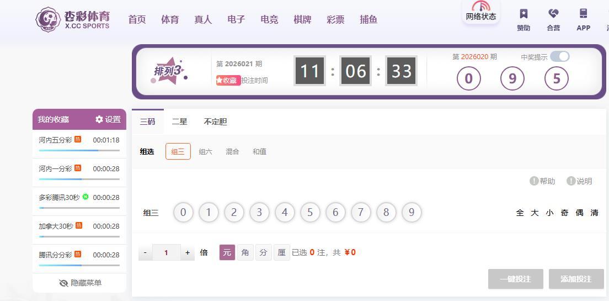Select the 元 currency unit
This screenshot has width=609, height=301.
click(x=227, y=252)
